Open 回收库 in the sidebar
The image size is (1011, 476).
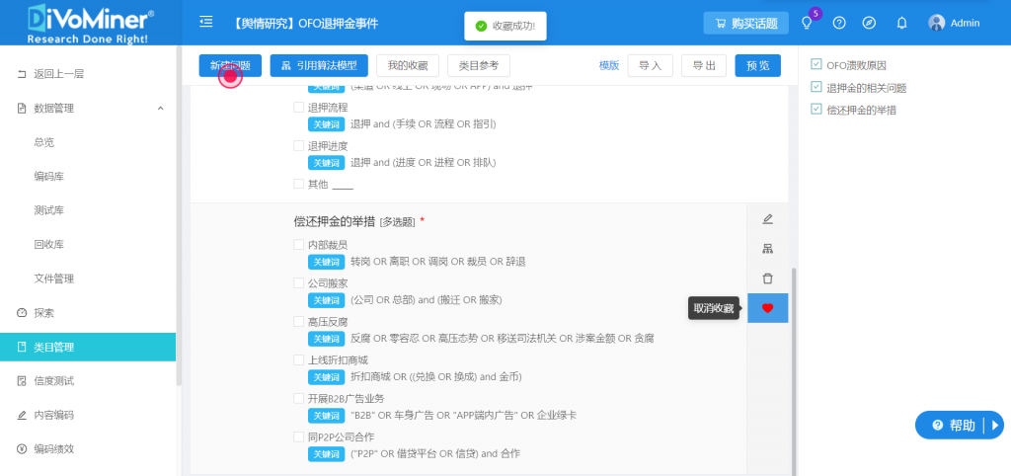click(49, 245)
